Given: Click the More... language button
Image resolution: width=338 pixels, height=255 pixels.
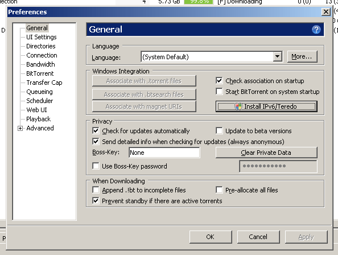Looking at the screenshot, I should click(302, 56).
